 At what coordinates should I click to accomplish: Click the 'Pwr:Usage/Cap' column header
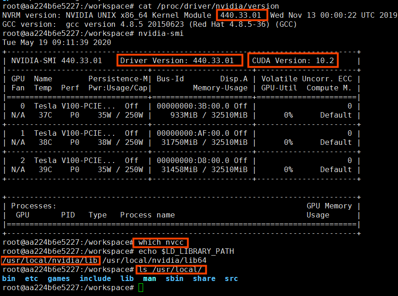[x=118, y=88]
